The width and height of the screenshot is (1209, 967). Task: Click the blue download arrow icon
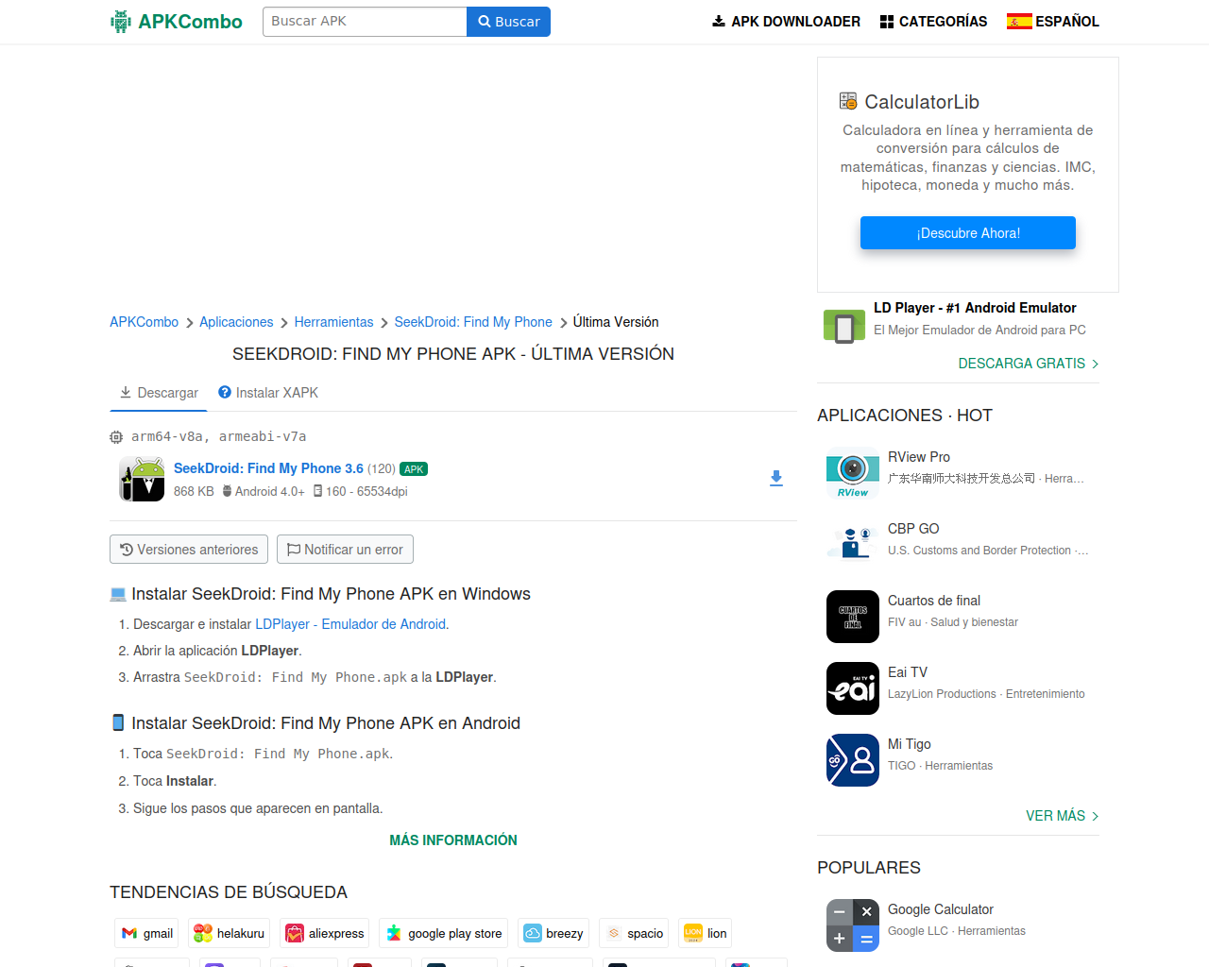point(776,479)
